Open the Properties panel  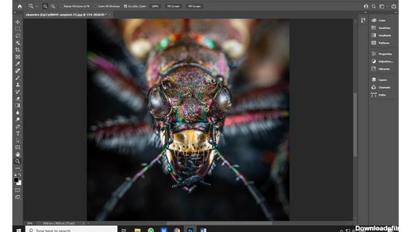click(x=382, y=54)
